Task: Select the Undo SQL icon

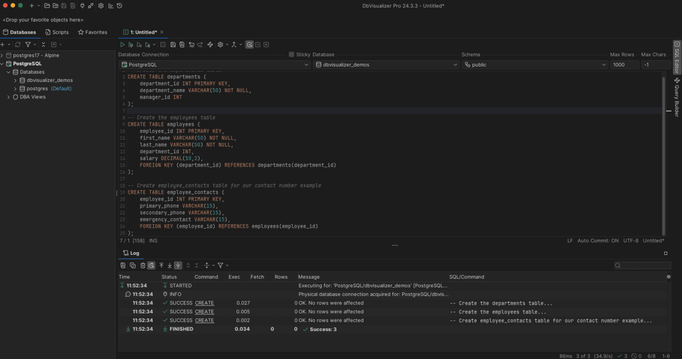Action: click(191, 44)
